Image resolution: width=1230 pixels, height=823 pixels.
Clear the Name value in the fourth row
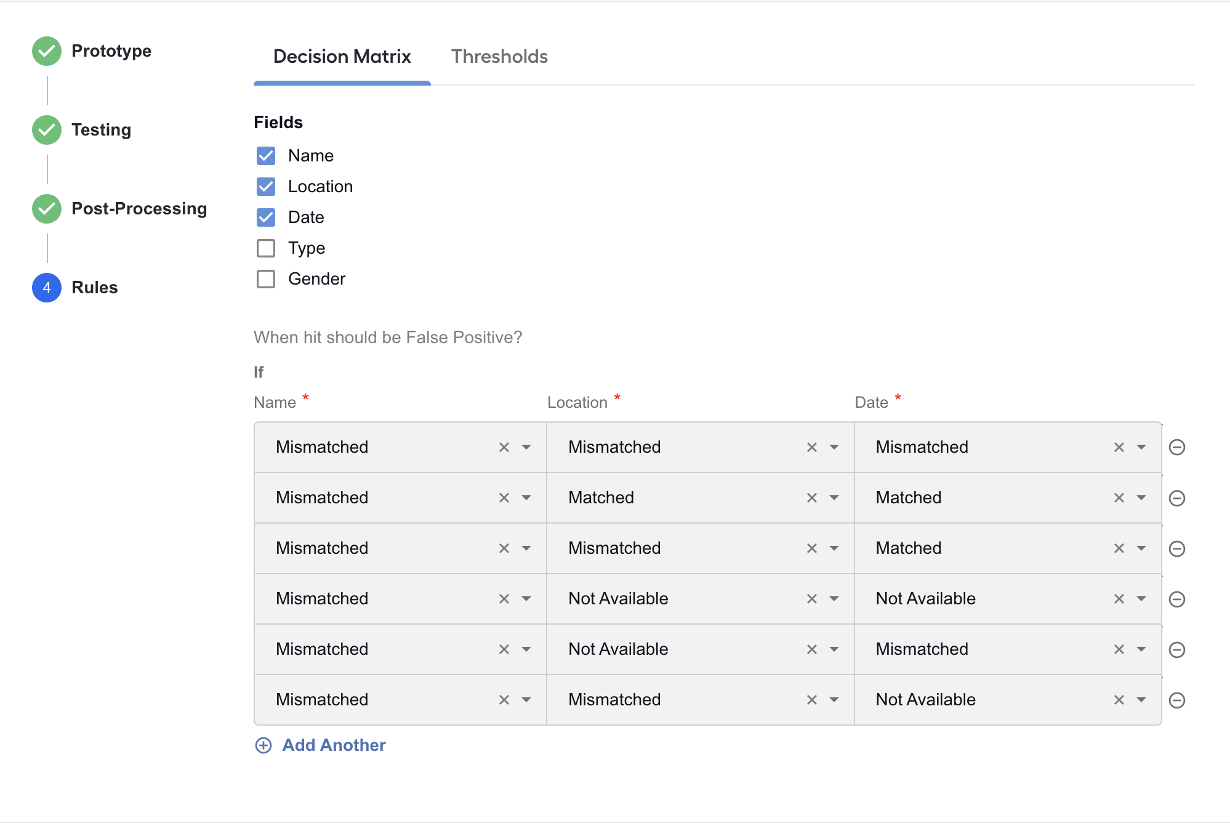504,599
